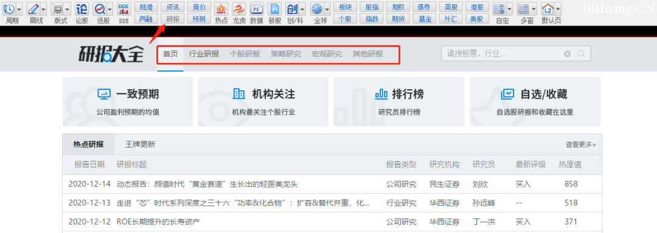Viewport: 657px width, 233px height.
Task: Open report titled ROE长期提升的长寿资产
Action: point(158,221)
